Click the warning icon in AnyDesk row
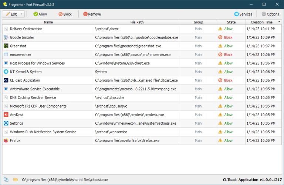 pyautogui.click(x=220, y=115)
